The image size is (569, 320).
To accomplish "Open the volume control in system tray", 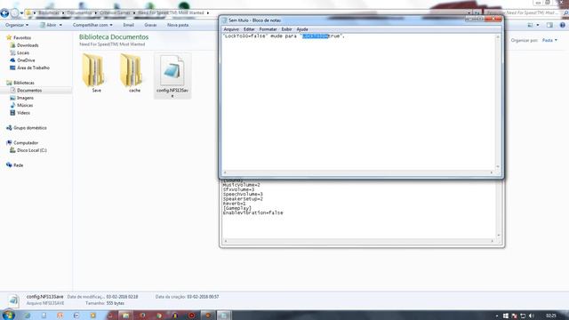I will pyautogui.click(x=532, y=316).
